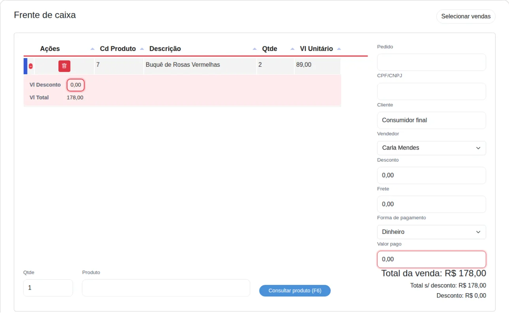Image resolution: width=509 pixels, height=322 pixels.
Task: Edit the Frete value field
Action: 431,204
